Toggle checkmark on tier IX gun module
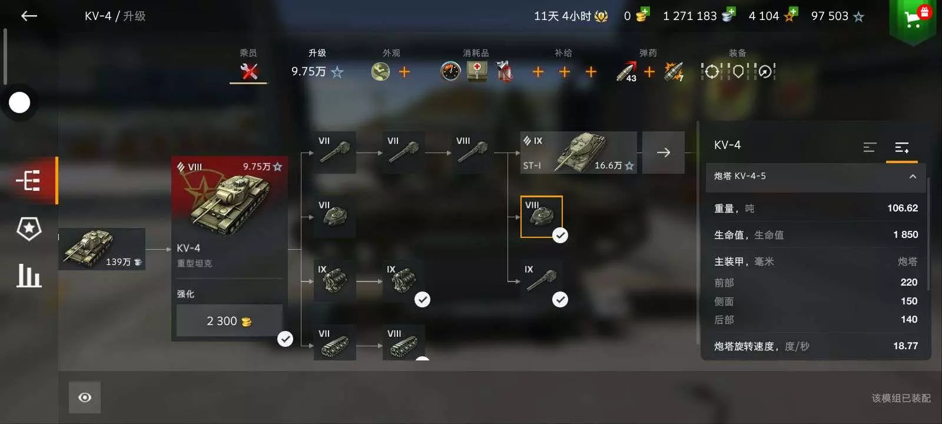 point(560,300)
